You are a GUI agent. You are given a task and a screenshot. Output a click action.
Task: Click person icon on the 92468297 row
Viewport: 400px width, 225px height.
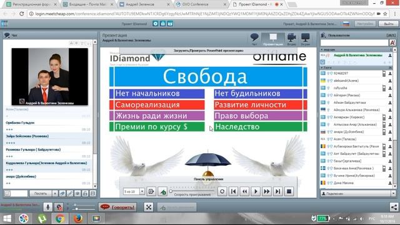pos(390,74)
